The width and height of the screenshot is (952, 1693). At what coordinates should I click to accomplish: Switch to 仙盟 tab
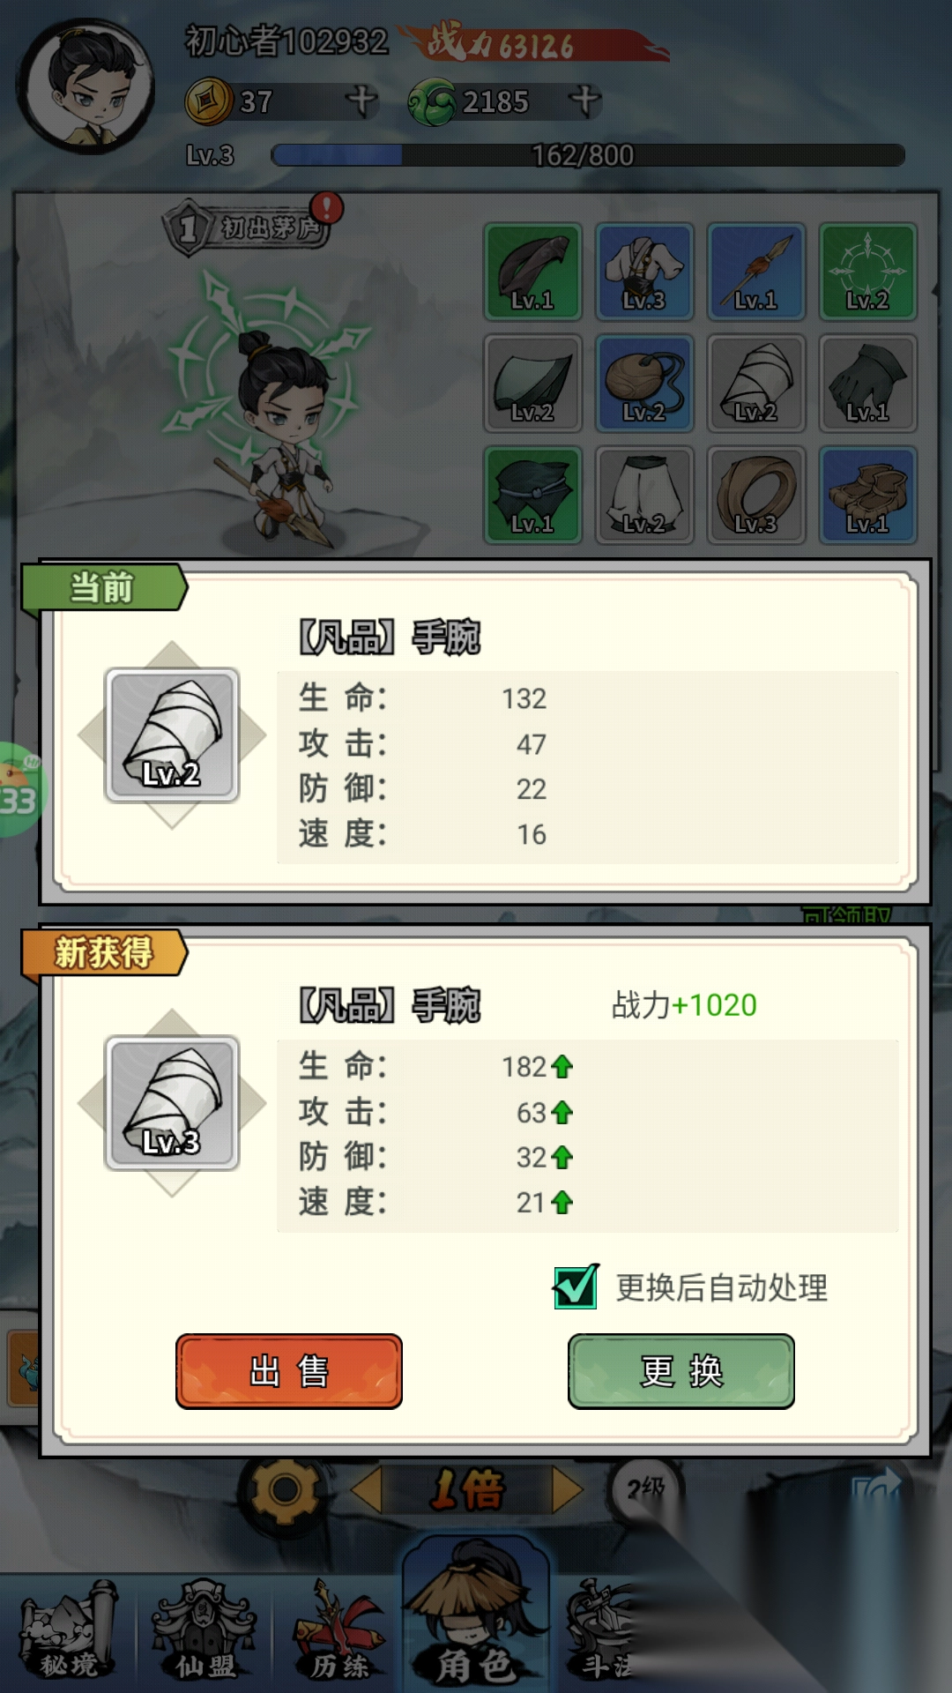(x=205, y=1631)
